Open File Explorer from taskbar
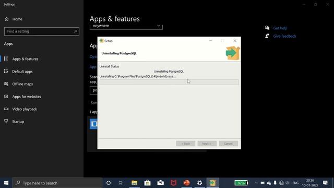Screen dimensions: 334x188 coord(135,183)
